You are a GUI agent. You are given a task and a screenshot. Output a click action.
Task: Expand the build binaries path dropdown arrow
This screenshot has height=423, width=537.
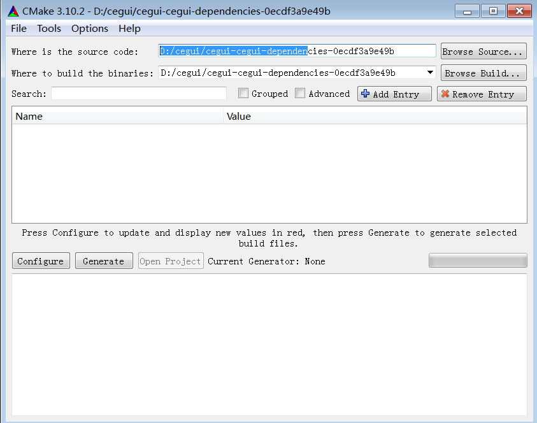pyautogui.click(x=430, y=73)
